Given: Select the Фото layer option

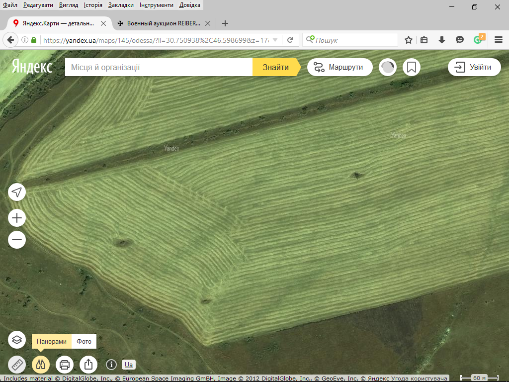Looking at the screenshot, I should click(x=84, y=342).
